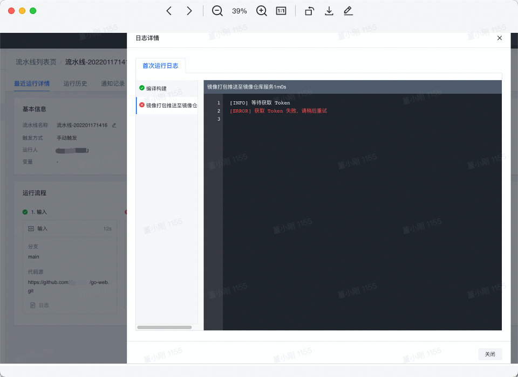Edit pipeline name with pencil icon

click(x=114, y=125)
